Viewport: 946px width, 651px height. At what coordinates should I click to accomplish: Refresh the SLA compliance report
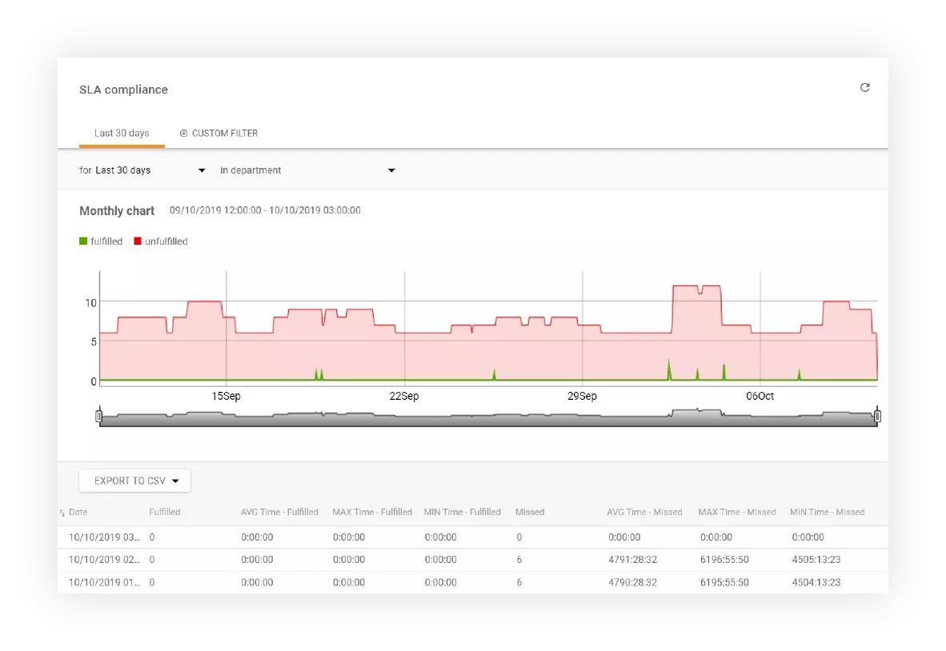tap(865, 88)
